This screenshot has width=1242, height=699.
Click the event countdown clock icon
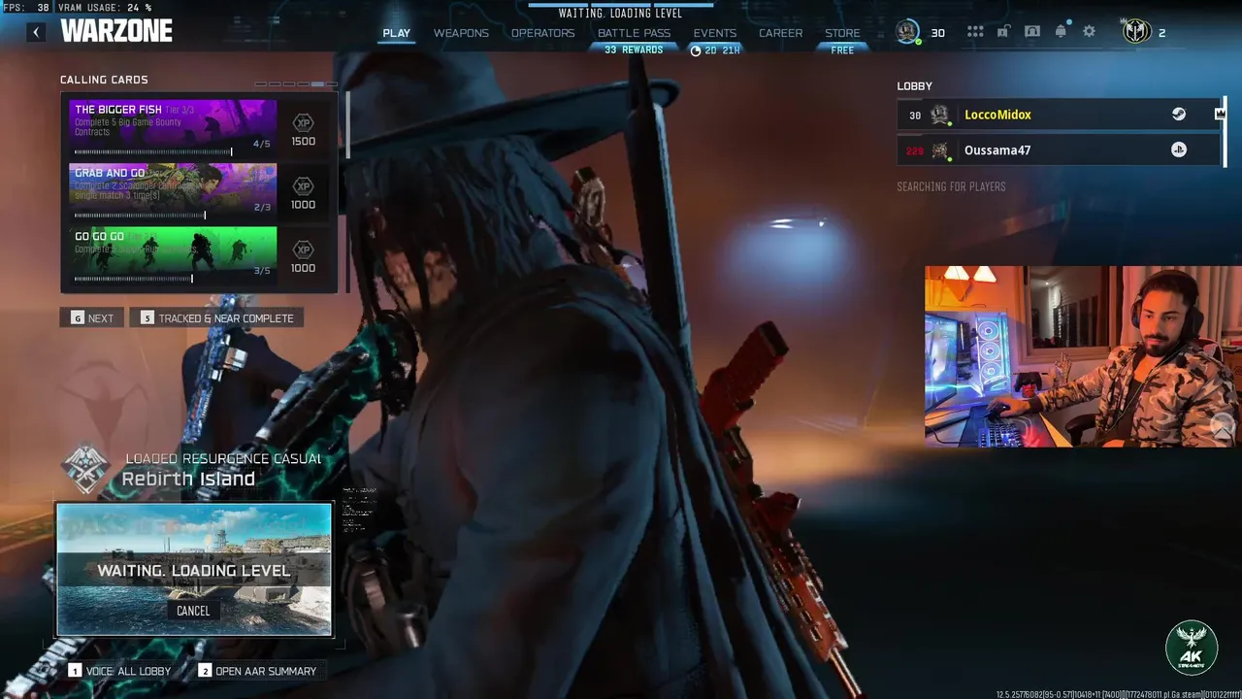695,50
